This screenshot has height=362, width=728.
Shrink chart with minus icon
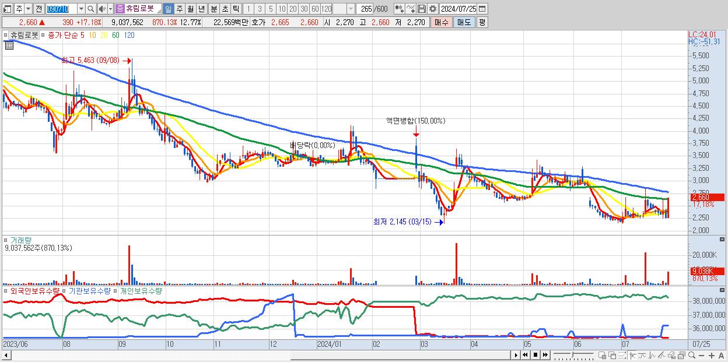[x=702, y=356]
